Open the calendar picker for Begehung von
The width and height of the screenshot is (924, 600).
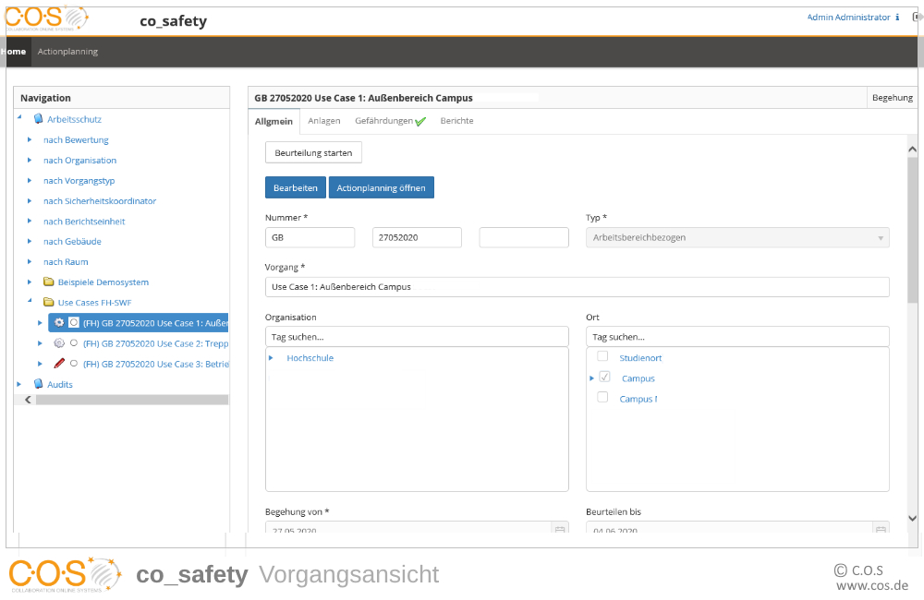point(558,530)
